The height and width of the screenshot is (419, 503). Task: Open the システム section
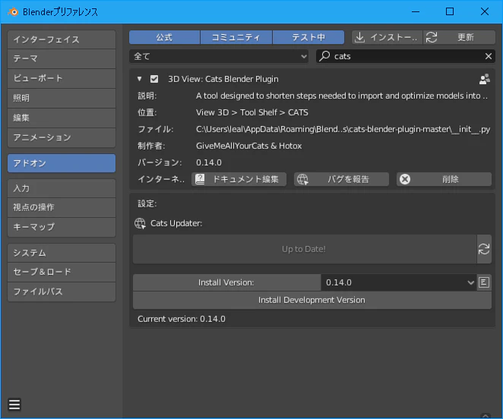(62, 253)
